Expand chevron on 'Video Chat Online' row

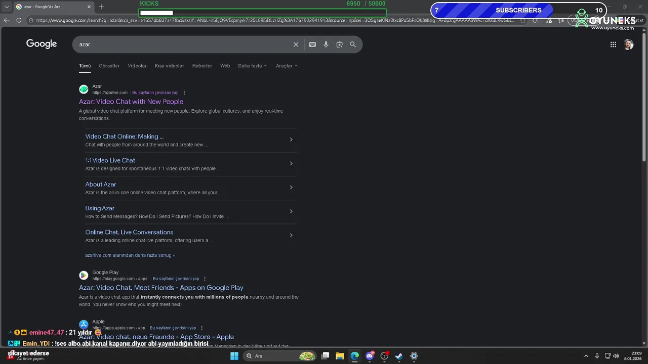point(291,140)
